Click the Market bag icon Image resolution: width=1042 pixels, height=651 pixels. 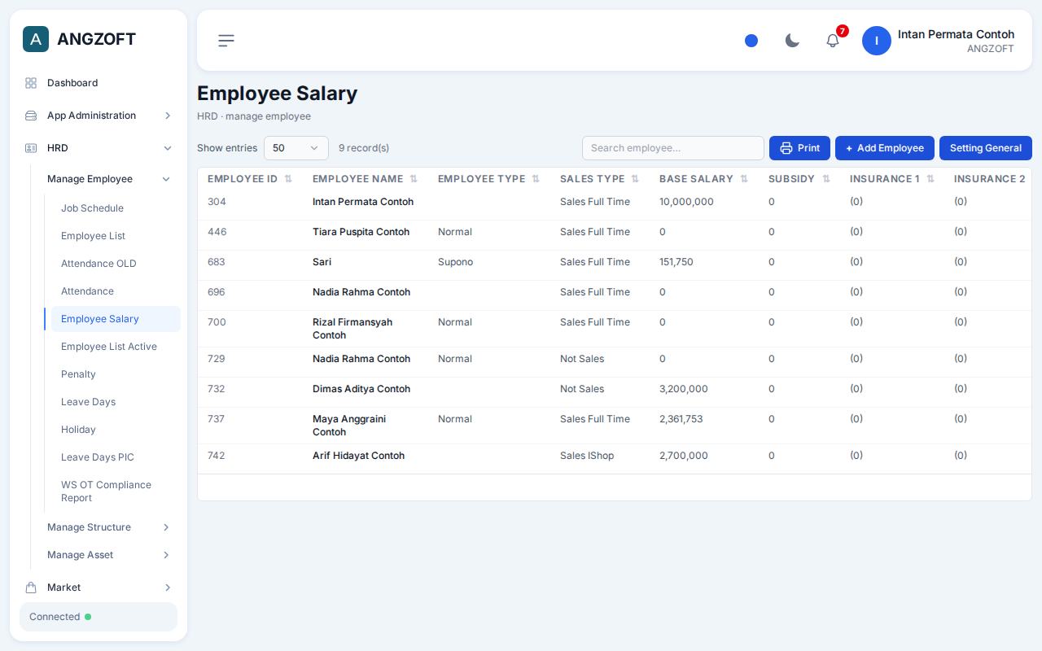31,588
